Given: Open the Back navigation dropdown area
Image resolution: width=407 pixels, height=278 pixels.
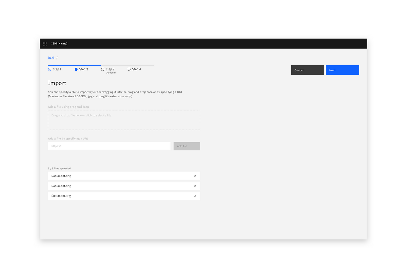Looking at the screenshot, I should 51,58.
